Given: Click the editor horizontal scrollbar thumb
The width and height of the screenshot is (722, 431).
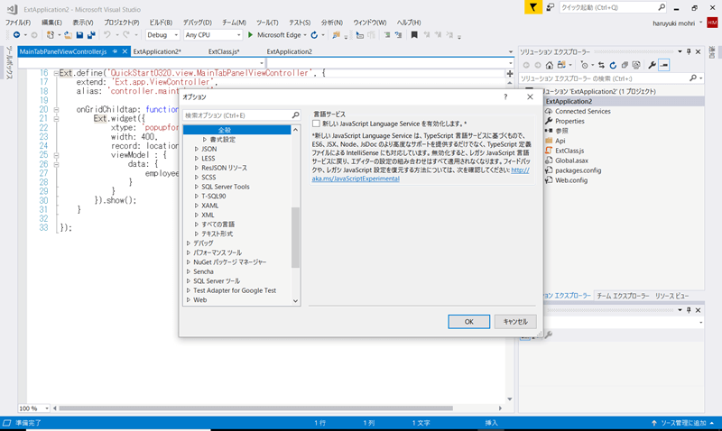Looking at the screenshot, I should 255,408.
